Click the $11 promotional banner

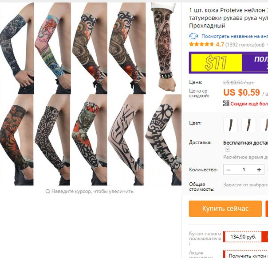click(229, 62)
